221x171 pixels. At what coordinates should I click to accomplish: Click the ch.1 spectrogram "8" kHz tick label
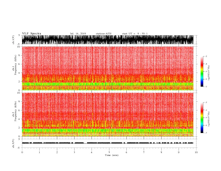pos(19,55)
